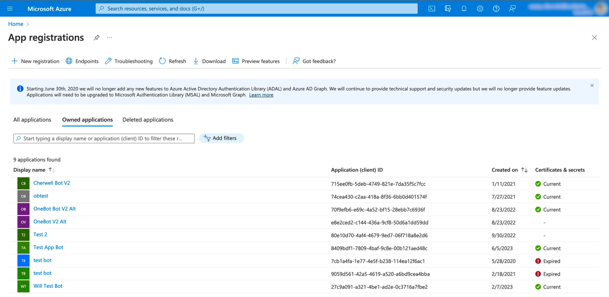Refresh the applications list
This screenshot has width=609, height=297.
coord(172,61)
